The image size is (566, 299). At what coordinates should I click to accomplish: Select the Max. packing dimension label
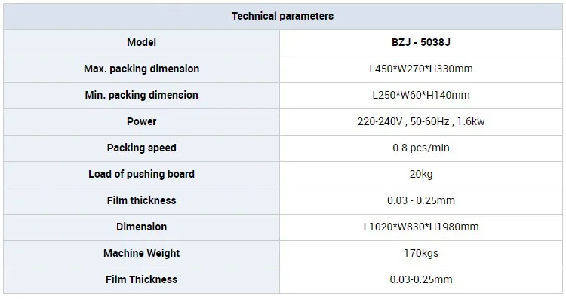[x=142, y=69]
